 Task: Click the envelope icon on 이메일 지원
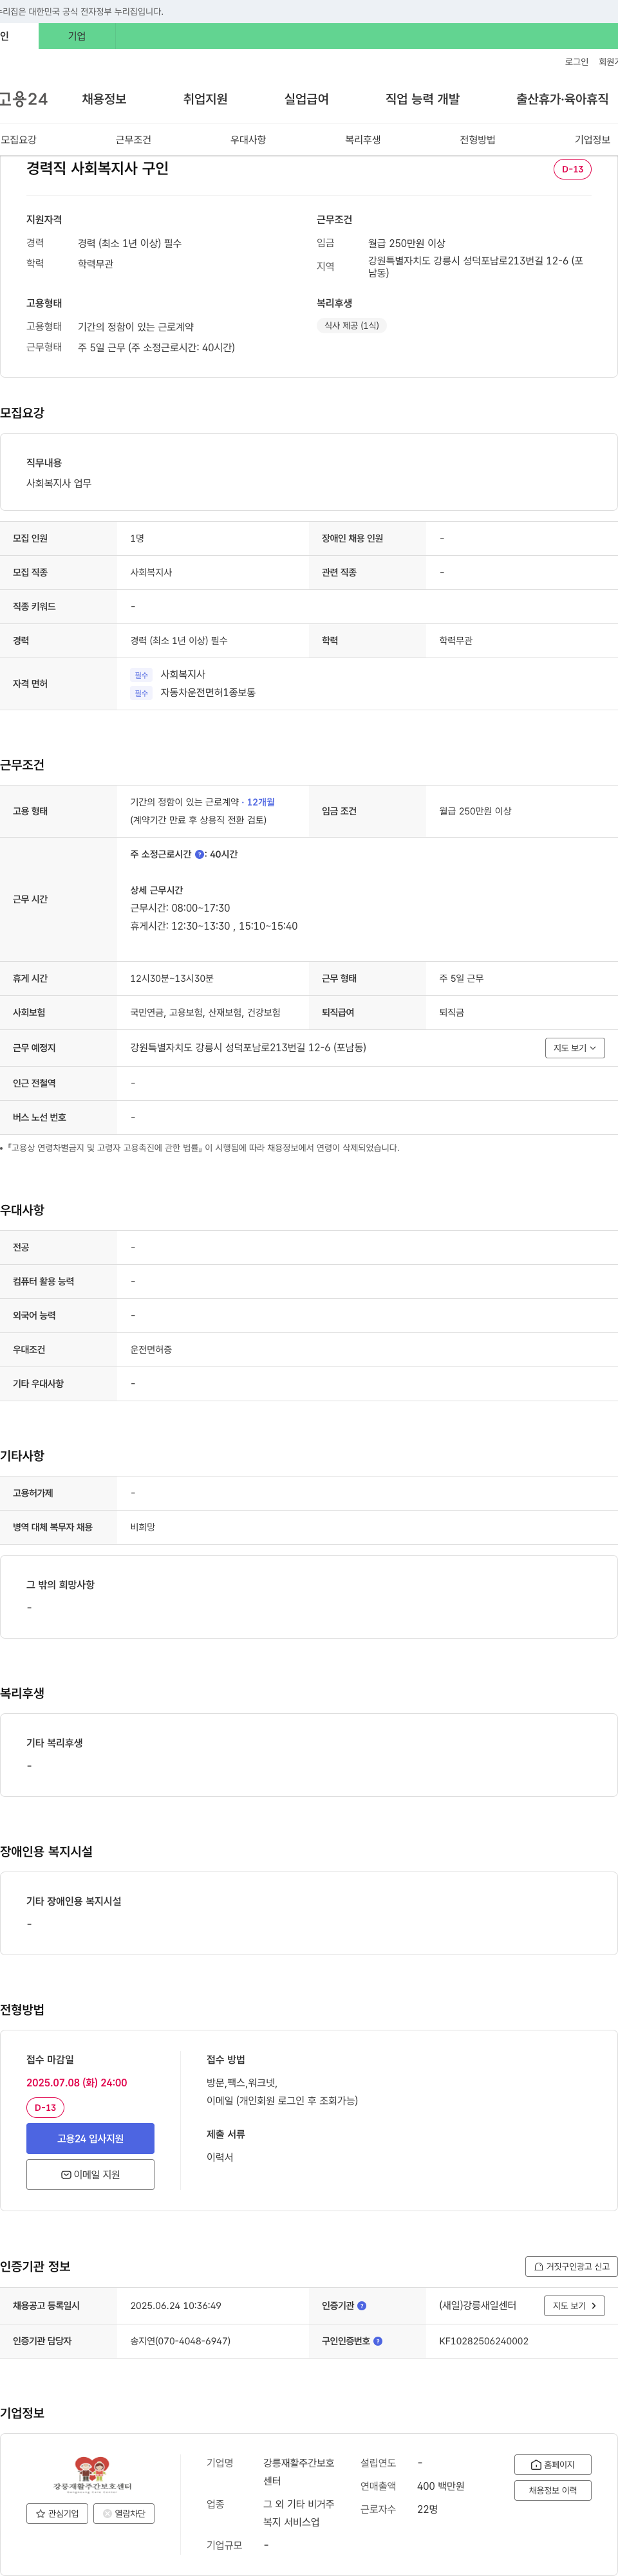(x=66, y=2175)
